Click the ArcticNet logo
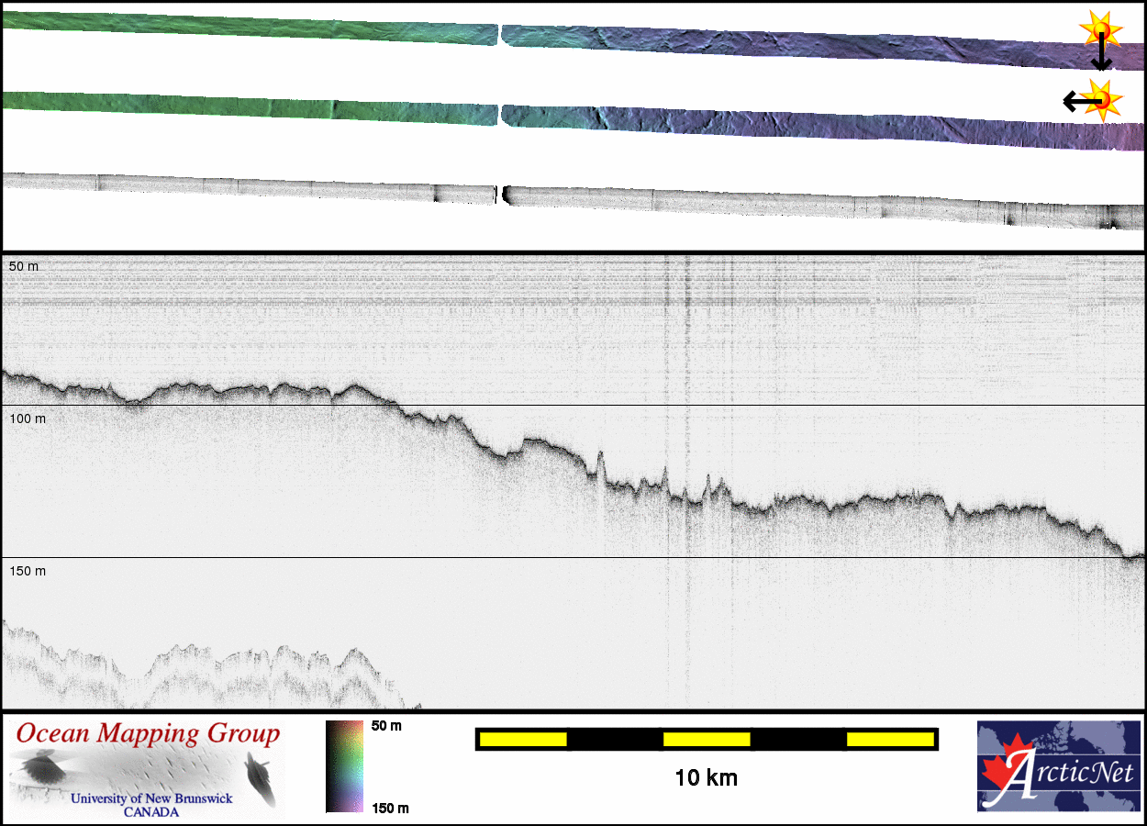The image size is (1147, 826). point(1057,766)
